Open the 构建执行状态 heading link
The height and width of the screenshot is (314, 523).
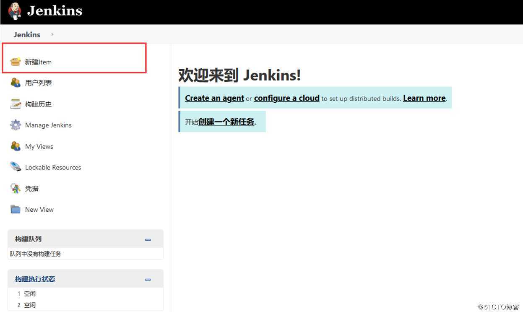(35, 279)
